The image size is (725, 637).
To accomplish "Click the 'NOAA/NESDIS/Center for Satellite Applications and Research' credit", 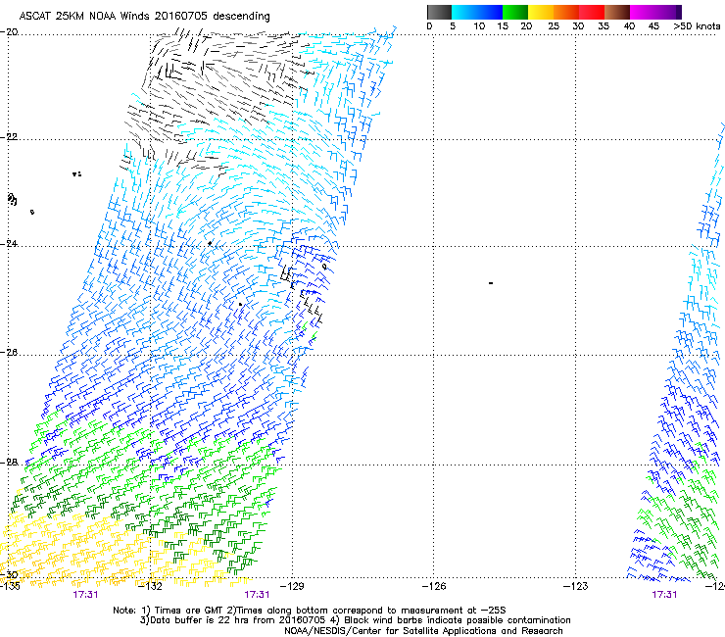I will [423, 631].
